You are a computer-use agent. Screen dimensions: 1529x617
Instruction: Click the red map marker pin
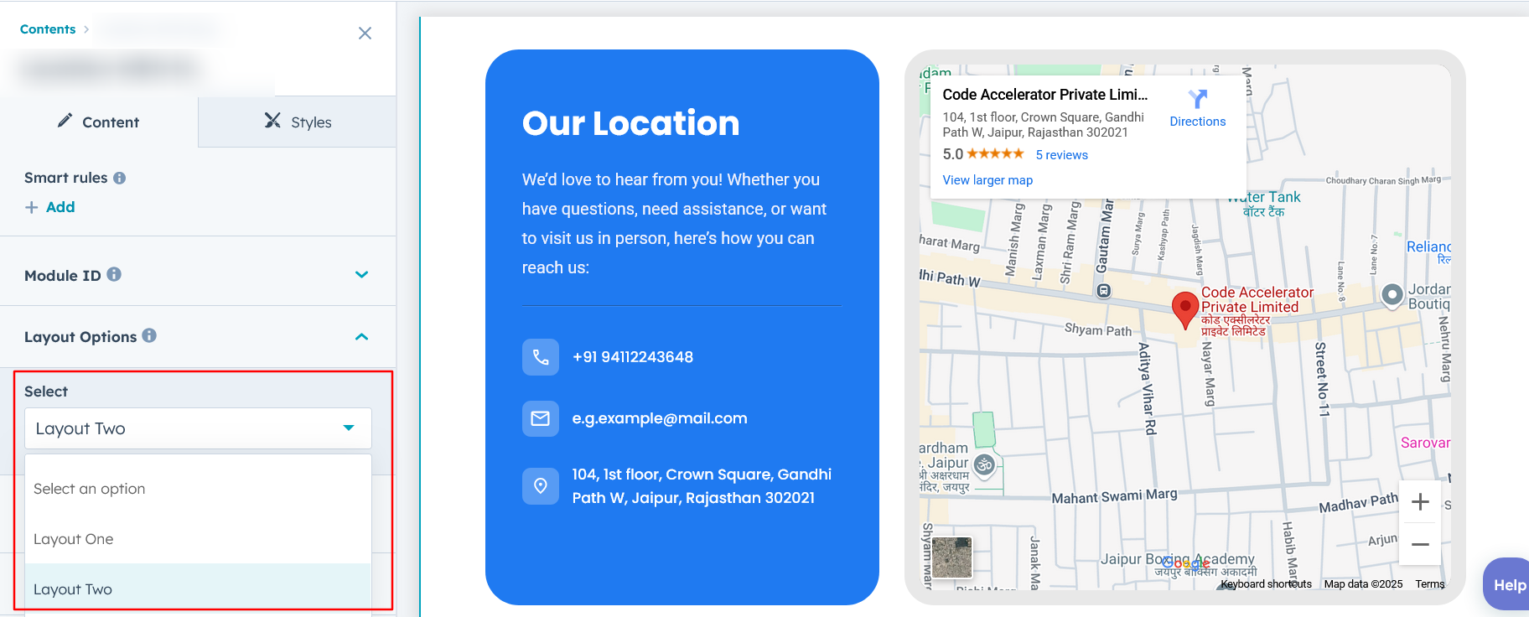click(1184, 308)
